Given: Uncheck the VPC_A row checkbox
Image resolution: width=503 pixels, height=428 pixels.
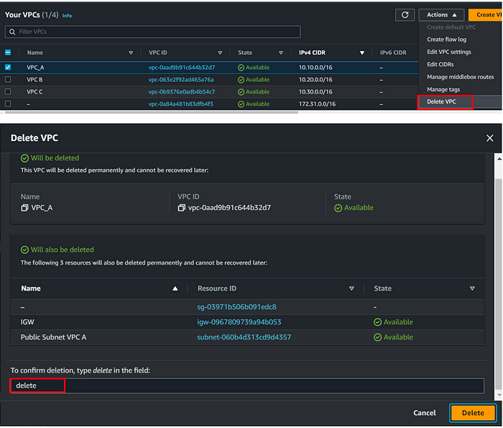Looking at the screenshot, I should click(x=8, y=67).
